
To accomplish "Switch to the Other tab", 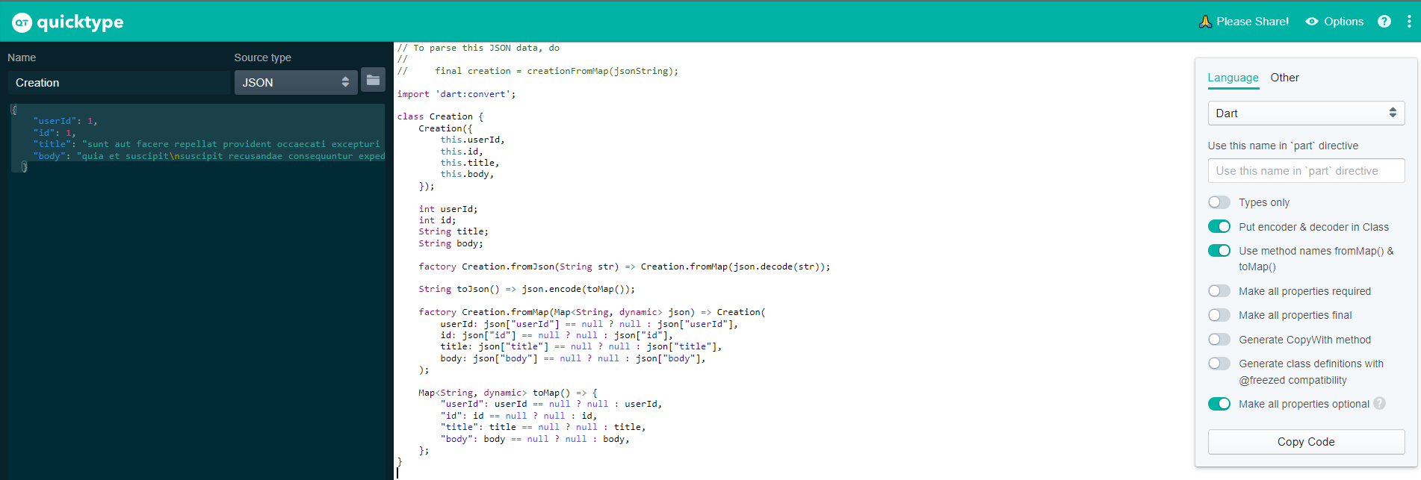I will pyautogui.click(x=1284, y=78).
